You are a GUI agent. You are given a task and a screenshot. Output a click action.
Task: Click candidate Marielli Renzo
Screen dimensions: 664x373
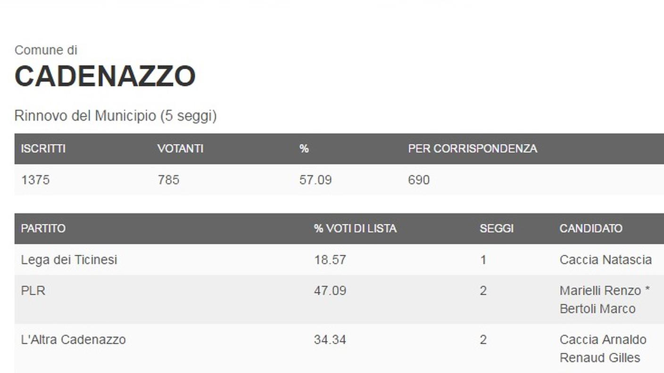[600, 291]
